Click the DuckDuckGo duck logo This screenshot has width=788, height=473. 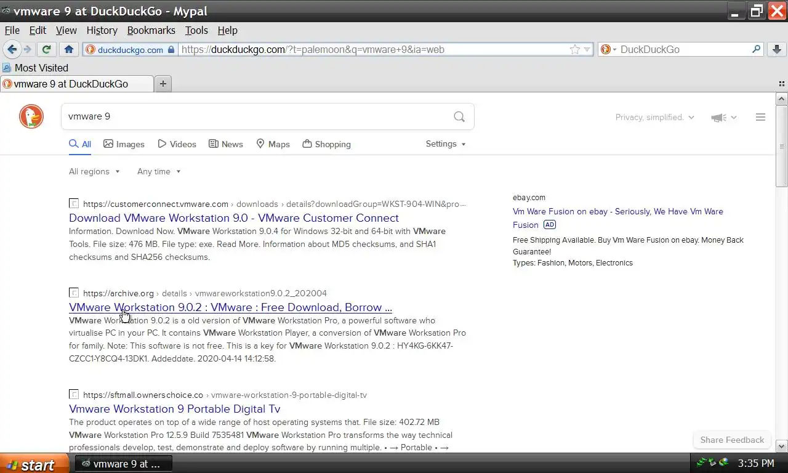point(31,116)
